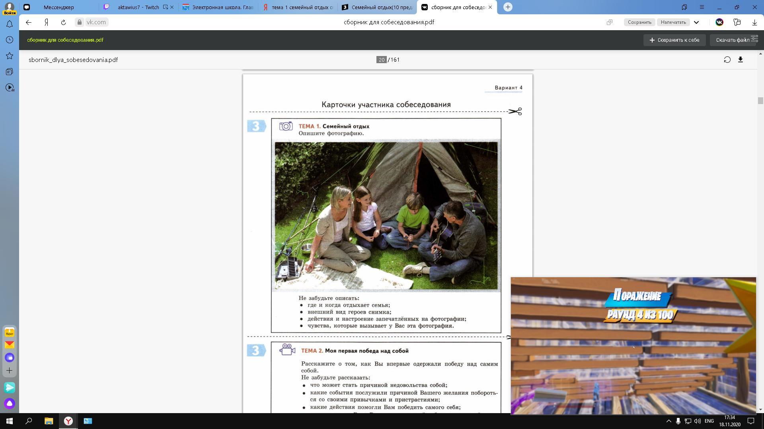Show hidden system tray icons
This screenshot has height=429, width=764.
[668, 421]
